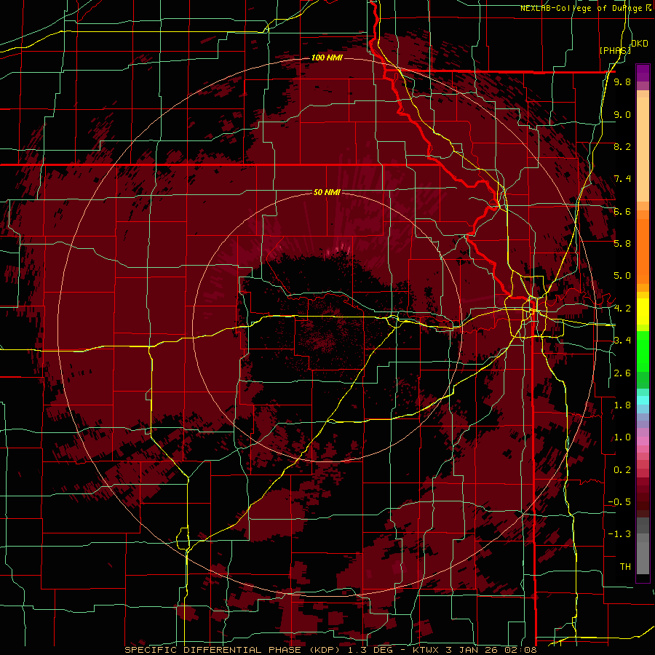Viewport: 655px width, 655px height.
Task: Click the pink band of the color bar
Action: (x=643, y=441)
